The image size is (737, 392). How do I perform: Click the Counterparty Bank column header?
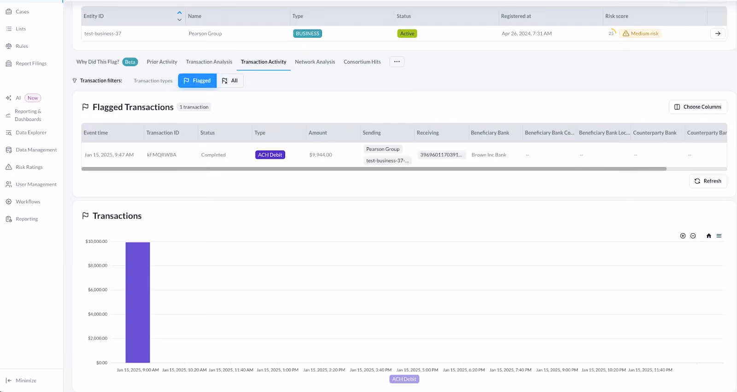658,133
